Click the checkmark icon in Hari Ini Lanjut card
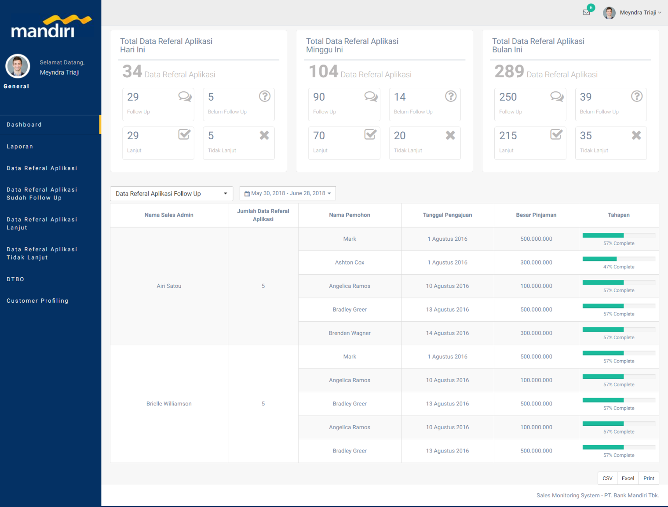The height and width of the screenshot is (507, 668). [x=184, y=134]
